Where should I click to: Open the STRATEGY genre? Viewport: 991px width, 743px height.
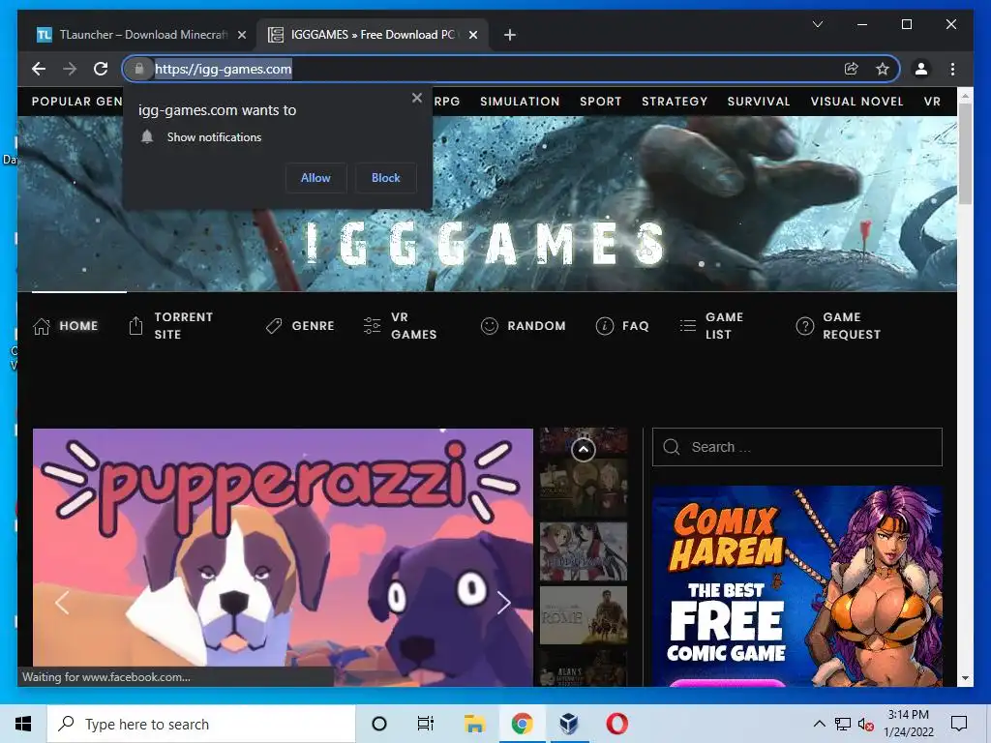point(675,101)
